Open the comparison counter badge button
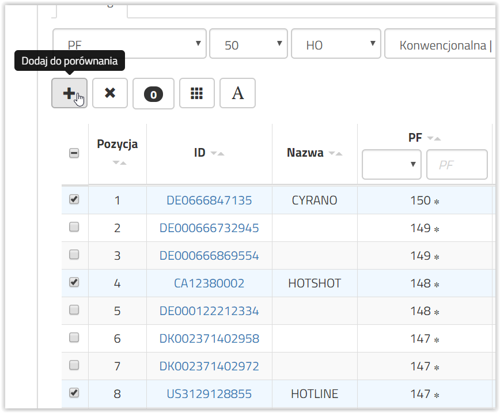Image resolution: width=500 pixels, height=413 pixels. 153,94
